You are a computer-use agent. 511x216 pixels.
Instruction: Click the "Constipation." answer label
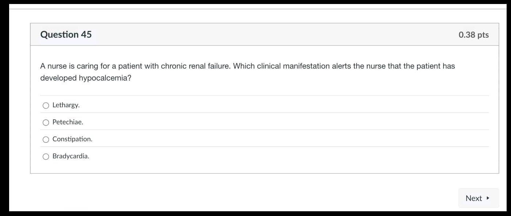[x=72, y=139]
